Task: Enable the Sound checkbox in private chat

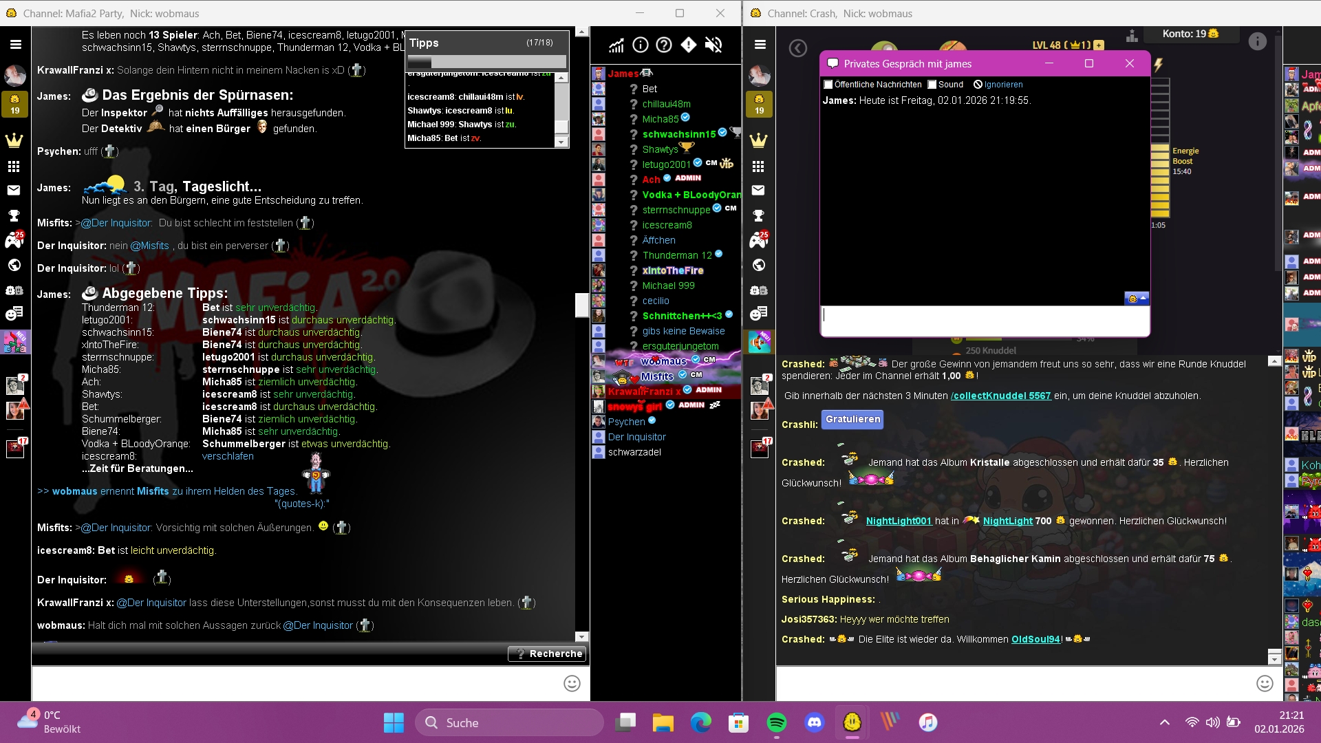Action: point(932,85)
